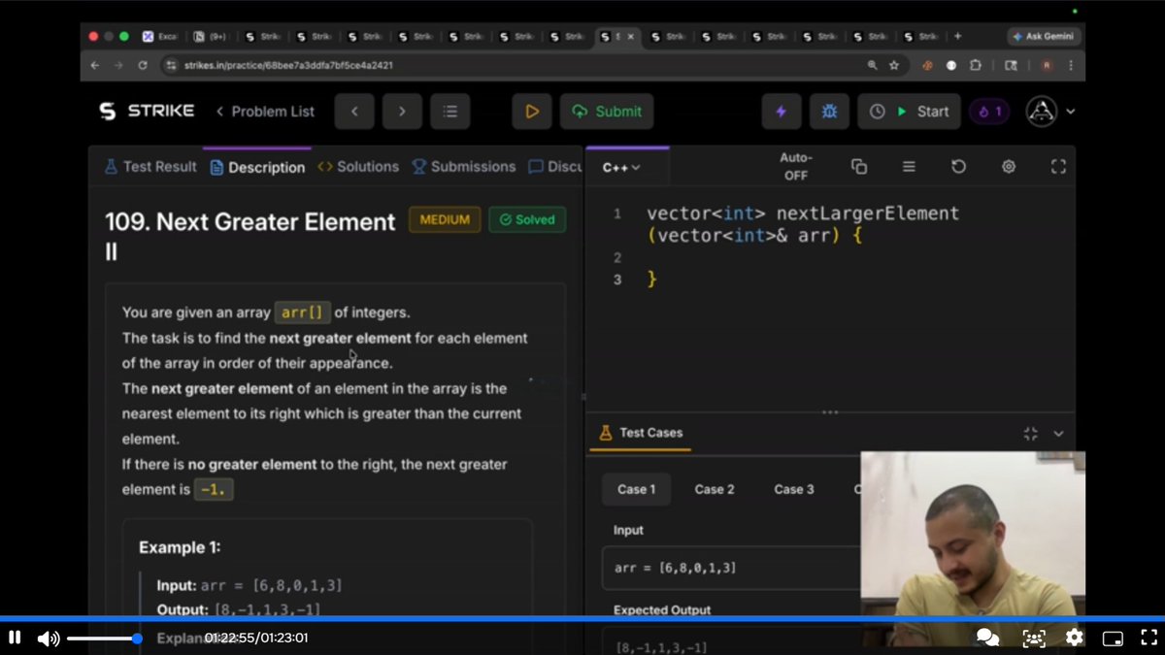Image resolution: width=1165 pixels, height=655 pixels.
Task: Pause the video playback
Action: click(15, 638)
